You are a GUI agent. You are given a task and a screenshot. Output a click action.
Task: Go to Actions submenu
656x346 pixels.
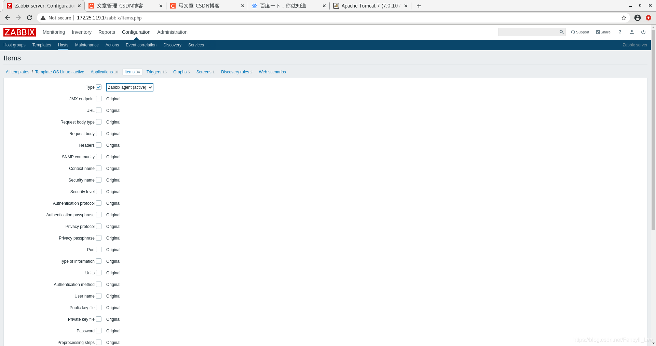[112, 45]
